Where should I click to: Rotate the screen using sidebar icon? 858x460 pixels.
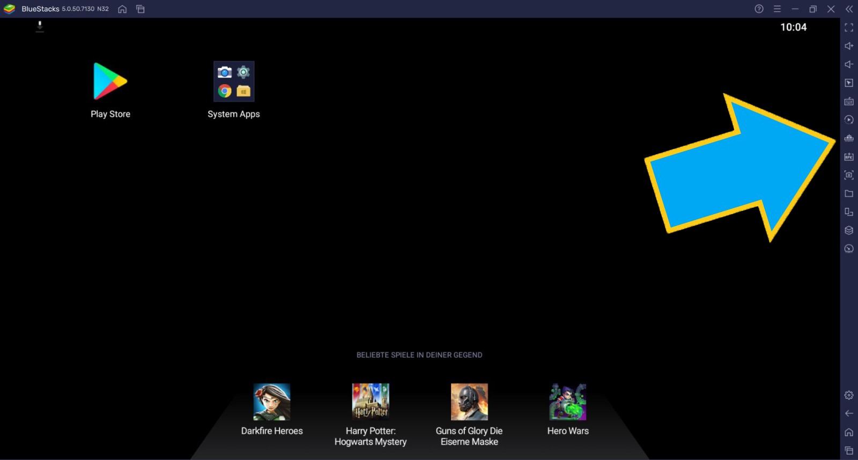click(849, 212)
